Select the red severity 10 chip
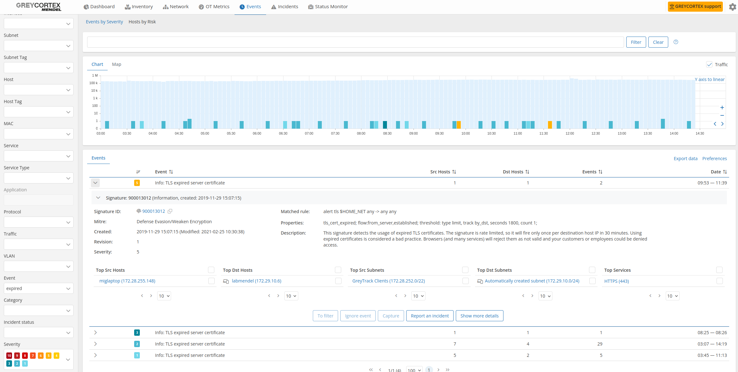The image size is (738, 372). point(9,355)
